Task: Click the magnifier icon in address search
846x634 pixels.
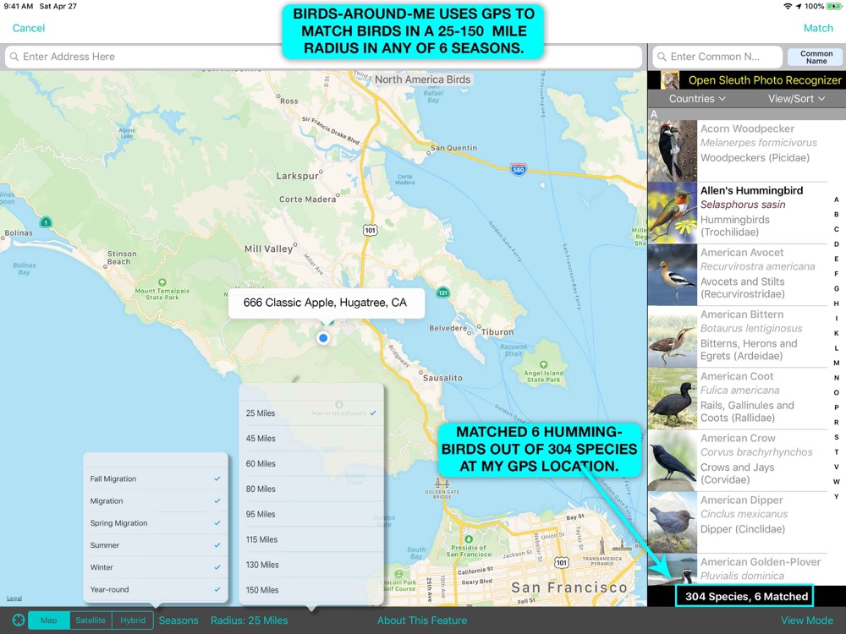Action: pos(14,57)
